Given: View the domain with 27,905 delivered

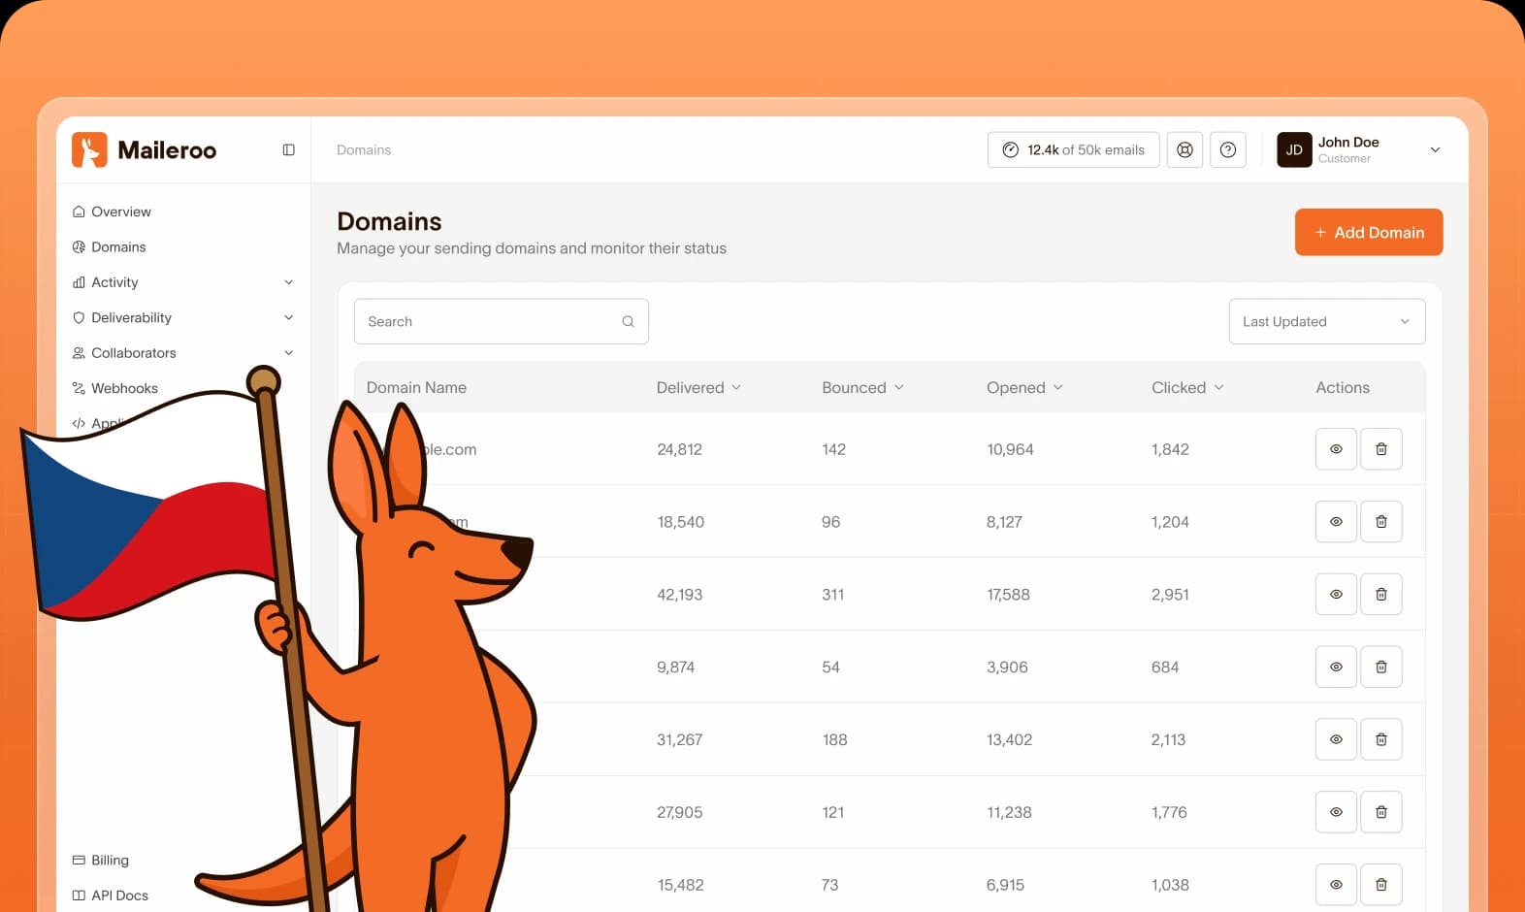Looking at the screenshot, I should pos(1336,812).
